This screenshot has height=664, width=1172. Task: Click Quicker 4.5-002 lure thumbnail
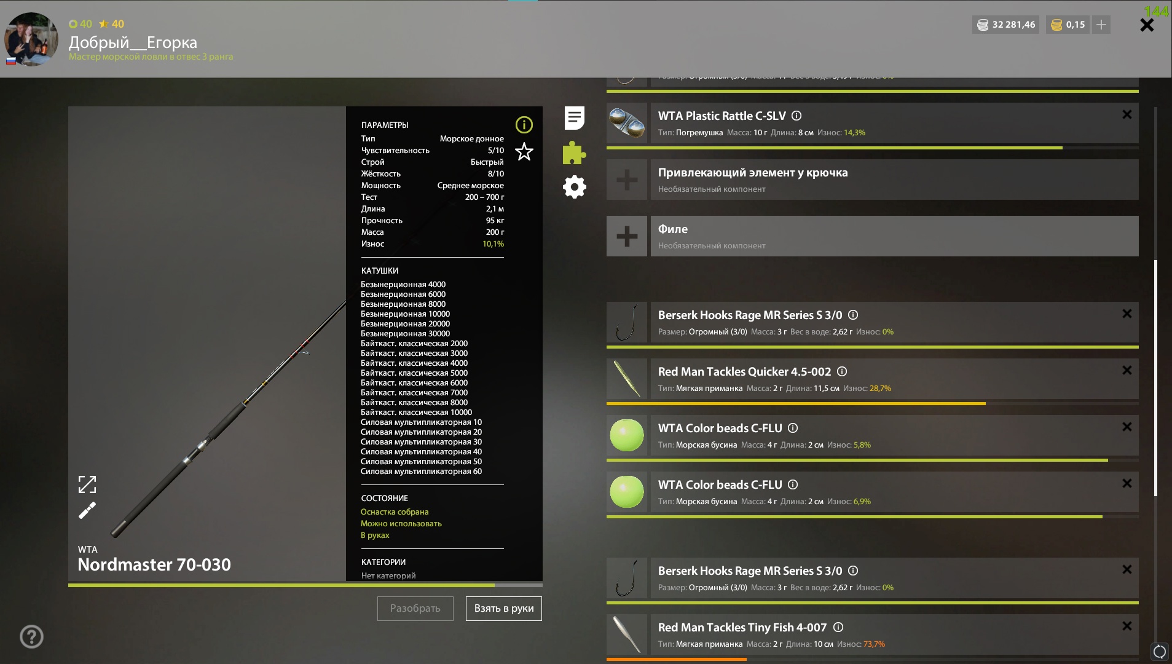(627, 379)
